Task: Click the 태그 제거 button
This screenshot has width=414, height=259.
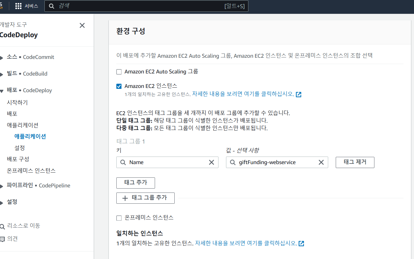Action: (x=355, y=162)
